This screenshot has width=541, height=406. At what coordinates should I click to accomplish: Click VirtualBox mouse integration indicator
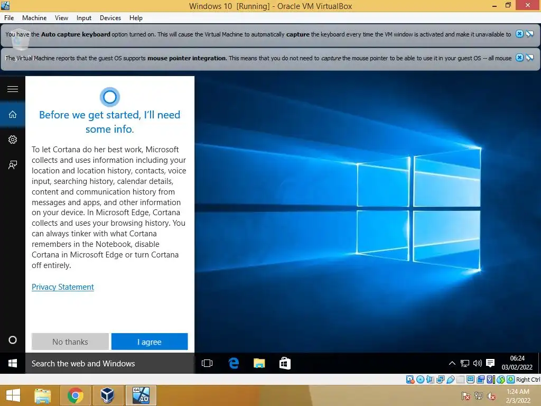click(x=500, y=380)
